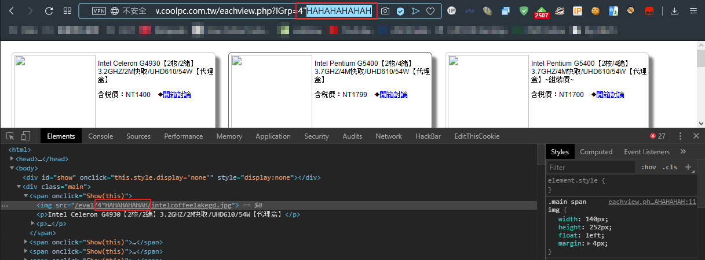
Task: Switch to the Audits tab
Action: (x=352, y=136)
